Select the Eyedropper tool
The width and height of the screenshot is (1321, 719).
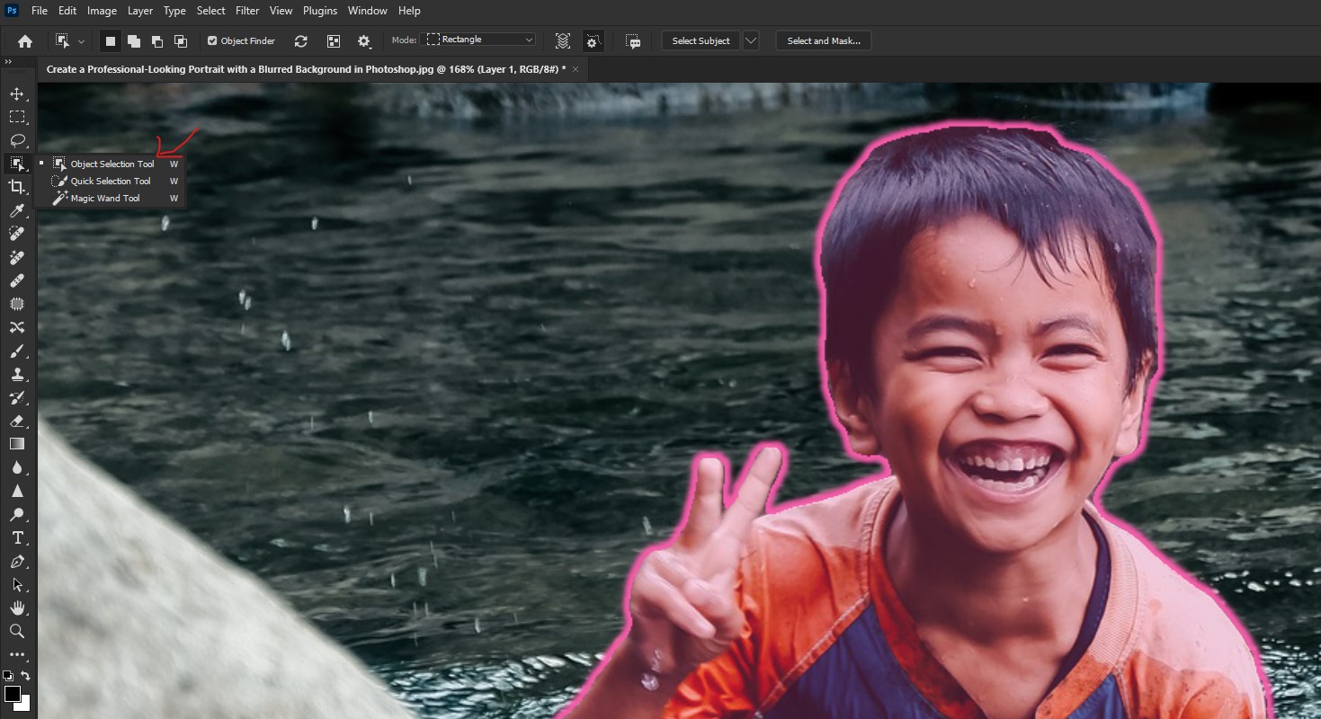[x=17, y=210]
